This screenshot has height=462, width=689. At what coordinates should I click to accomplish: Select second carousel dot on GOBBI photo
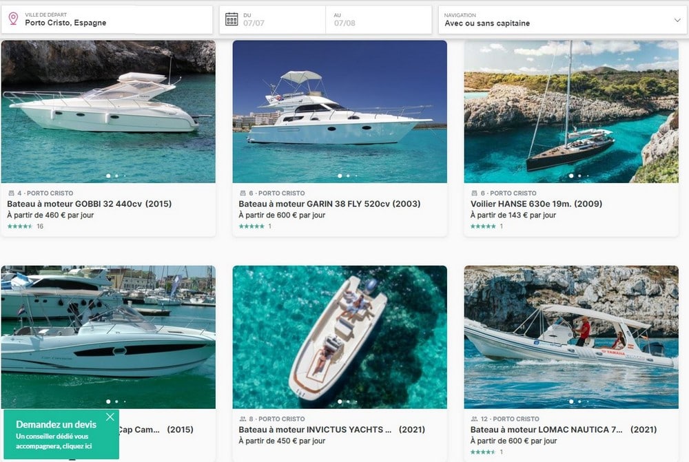[116, 176]
